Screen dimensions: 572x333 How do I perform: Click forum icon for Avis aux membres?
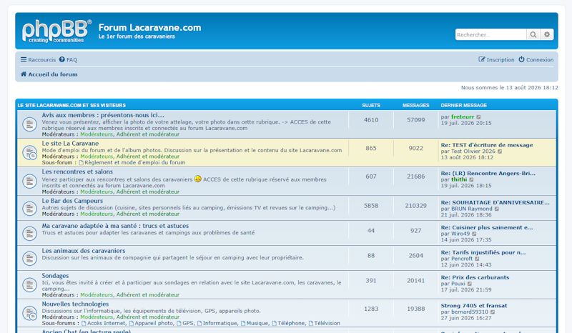pos(29,124)
